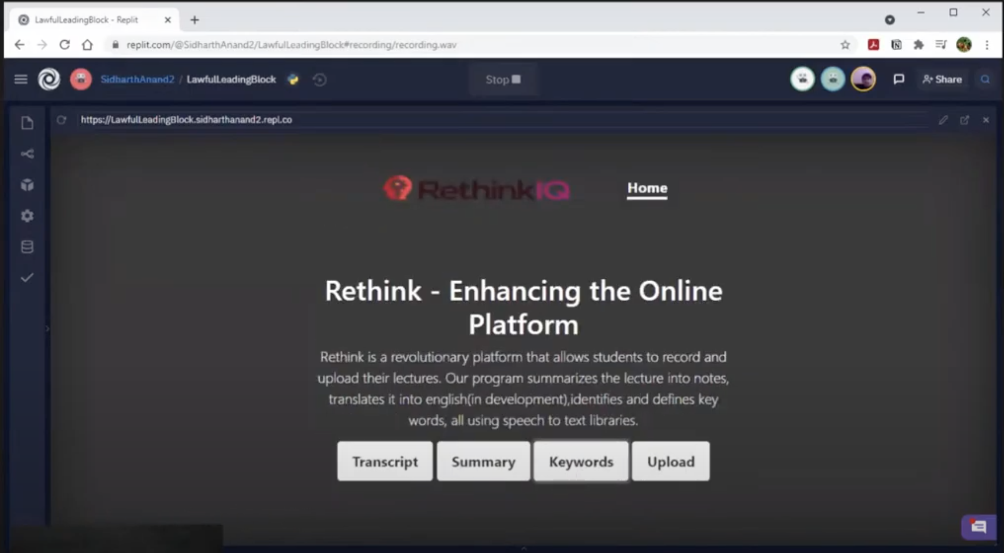Image resolution: width=1004 pixels, height=553 pixels.
Task: Expand the collapsed side panel chevron
Action: pos(48,329)
